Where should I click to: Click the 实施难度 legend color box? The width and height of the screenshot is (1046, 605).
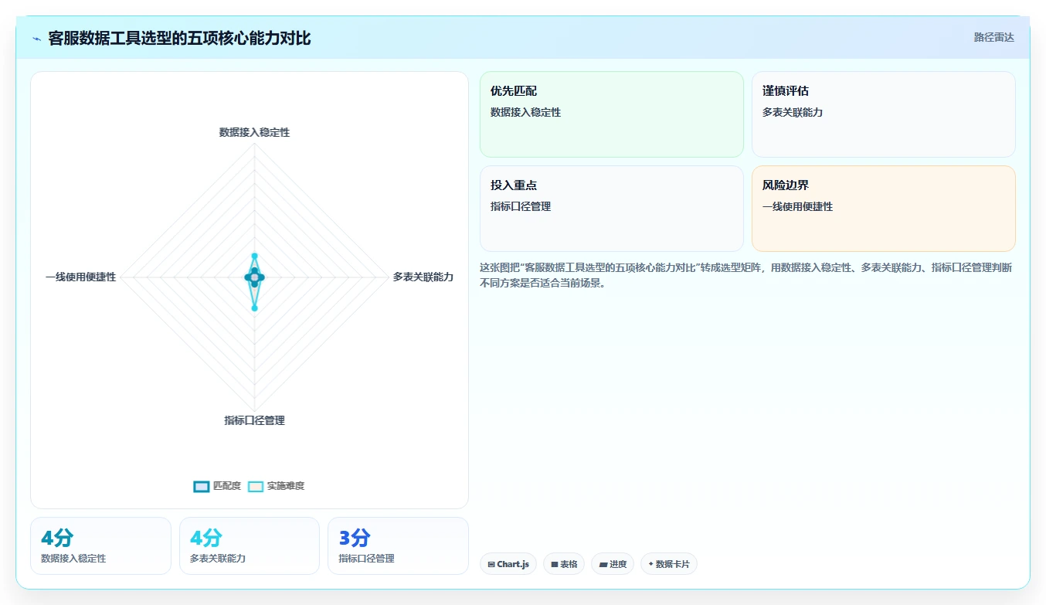tap(256, 486)
